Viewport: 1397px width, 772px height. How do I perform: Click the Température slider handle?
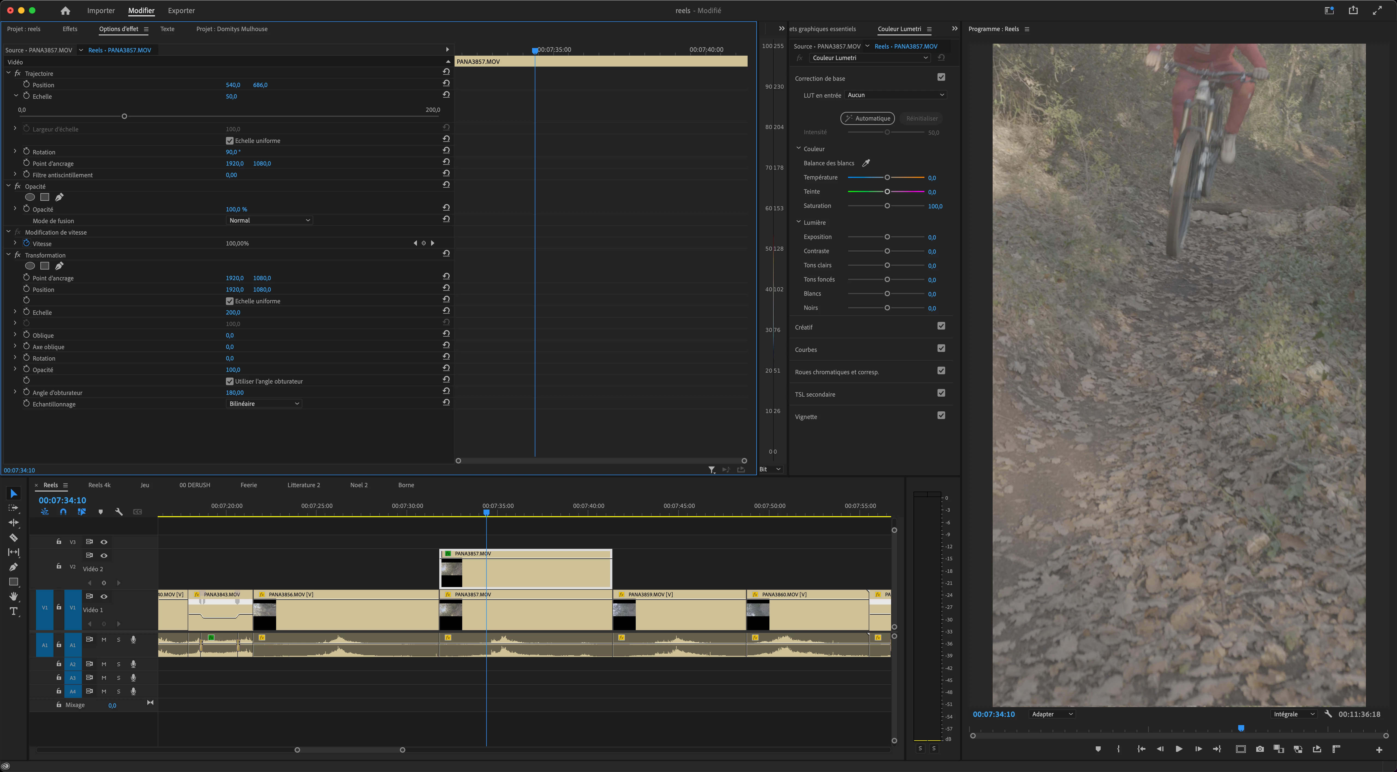887,178
